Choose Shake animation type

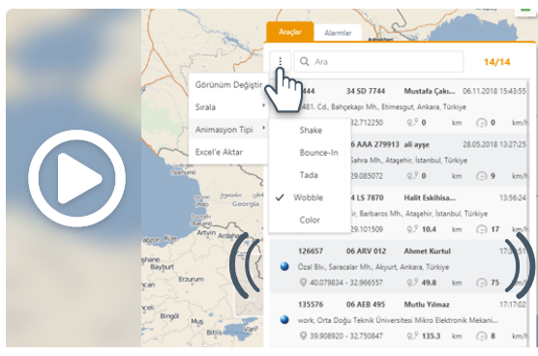coord(310,131)
